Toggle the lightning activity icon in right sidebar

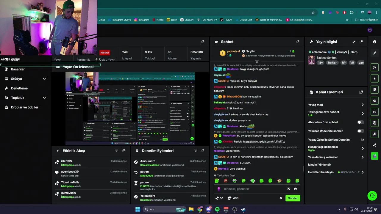click(374, 78)
